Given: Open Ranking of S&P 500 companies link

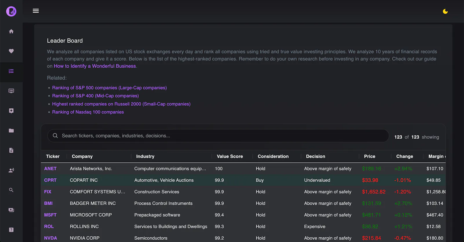Looking at the screenshot, I should pos(109,88).
